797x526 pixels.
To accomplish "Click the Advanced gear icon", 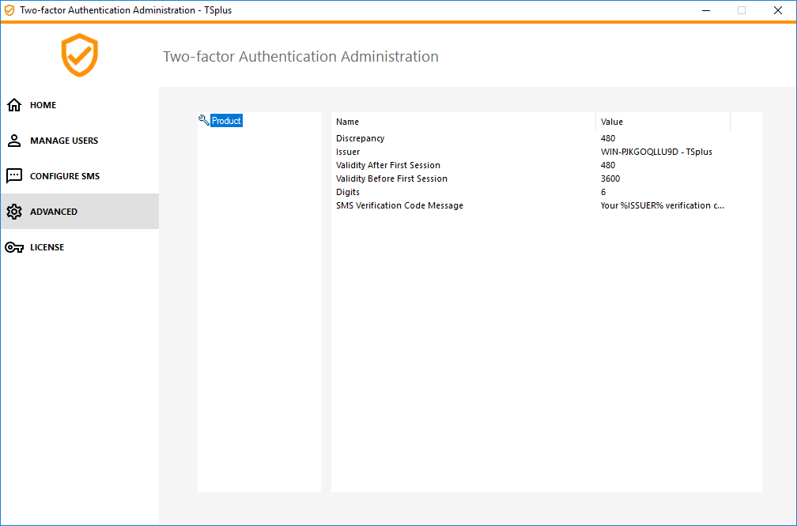I will 14,212.
